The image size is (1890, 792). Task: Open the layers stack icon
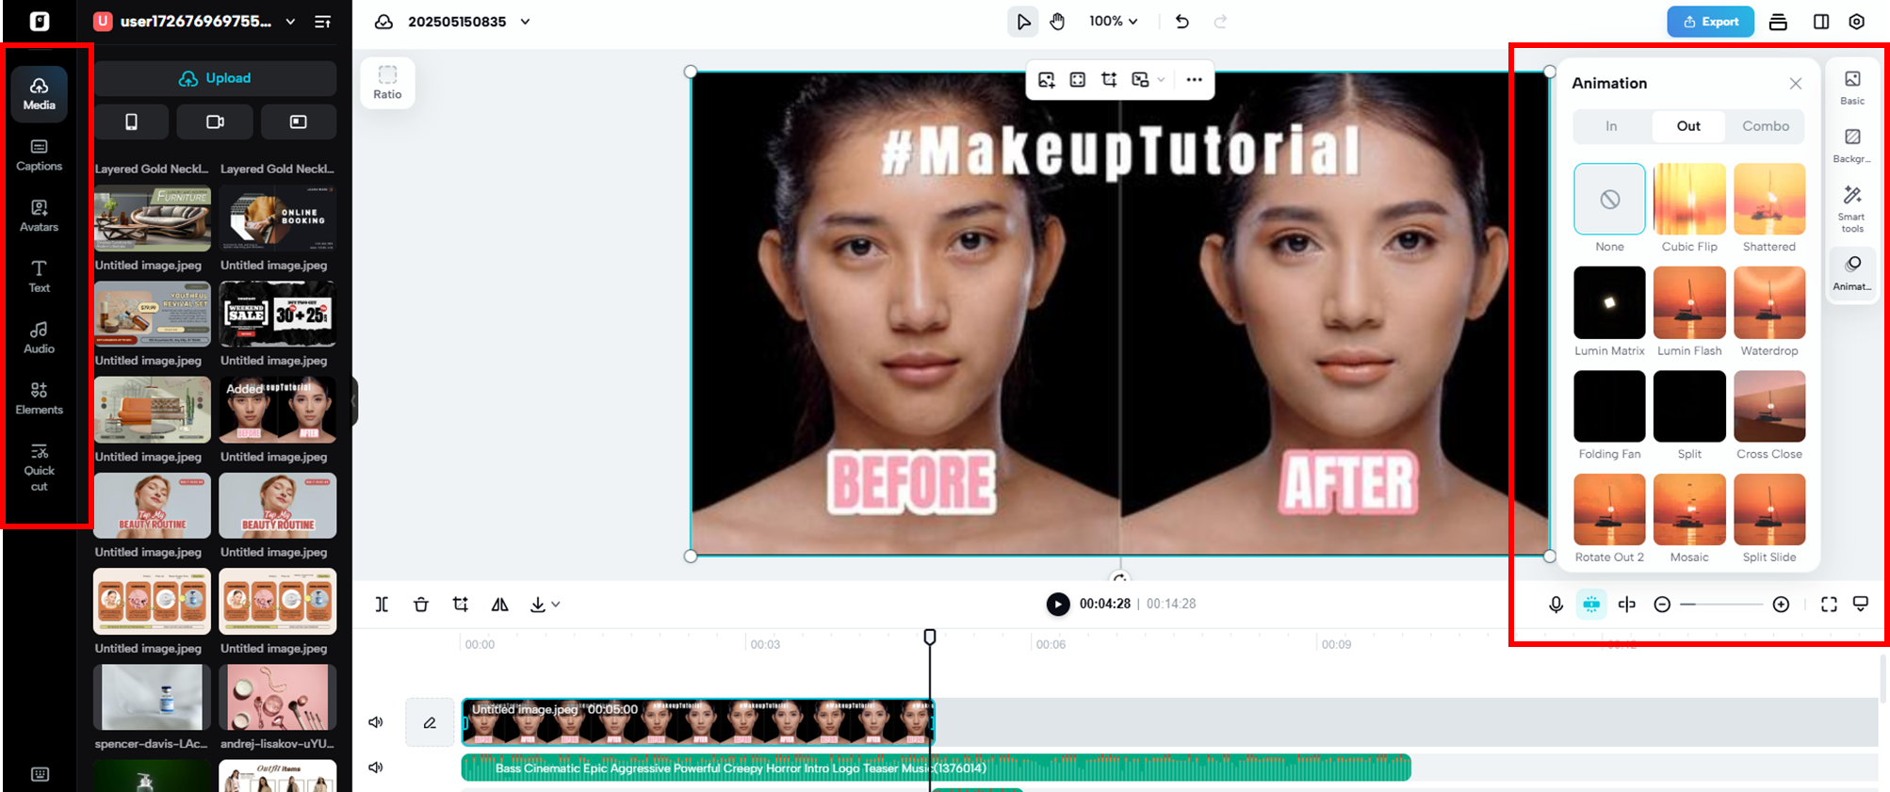[1778, 22]
